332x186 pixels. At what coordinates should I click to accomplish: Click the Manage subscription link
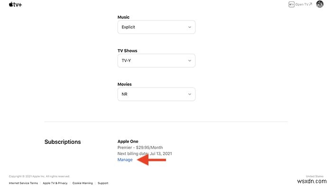coord(125,160)
